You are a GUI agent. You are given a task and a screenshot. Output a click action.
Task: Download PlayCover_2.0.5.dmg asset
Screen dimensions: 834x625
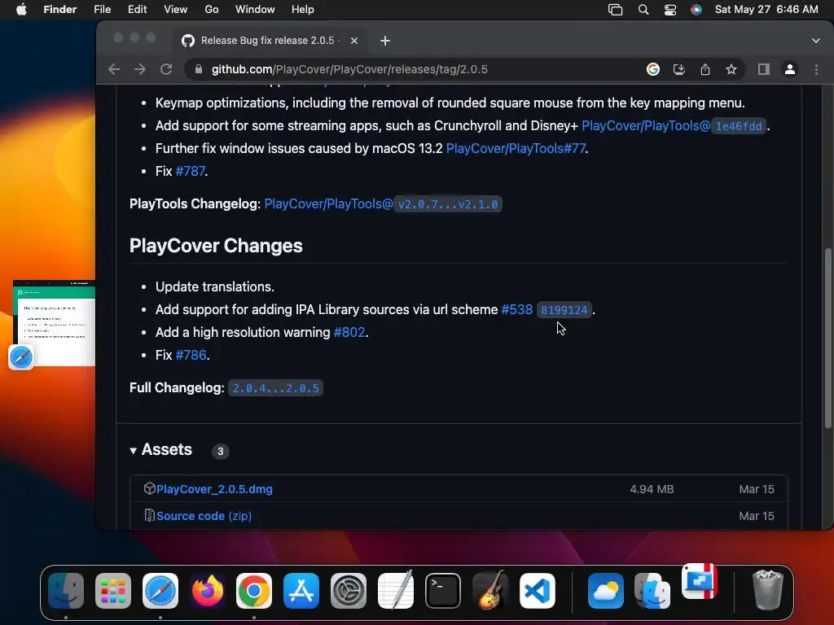click(x=214, y=489)
